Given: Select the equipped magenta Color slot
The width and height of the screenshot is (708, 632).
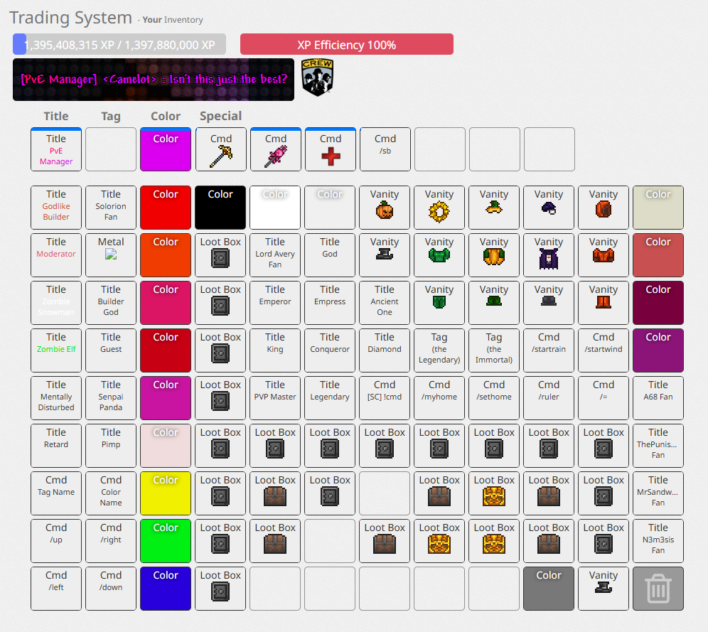Looking at the screenshot, I should (166, 150).
